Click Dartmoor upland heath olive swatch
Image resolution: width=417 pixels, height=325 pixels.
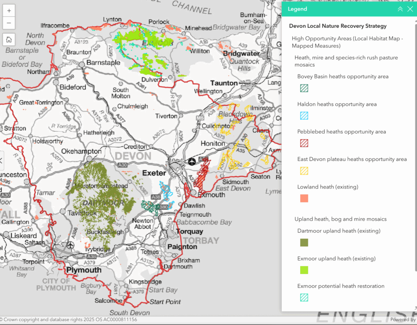[x=304, y=242]
